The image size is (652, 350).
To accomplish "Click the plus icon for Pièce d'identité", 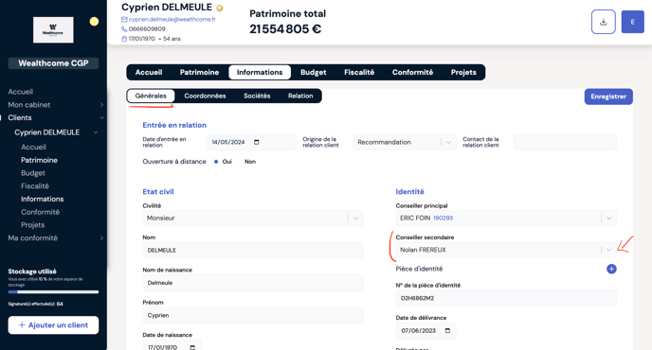I will (x=611, y=269).
